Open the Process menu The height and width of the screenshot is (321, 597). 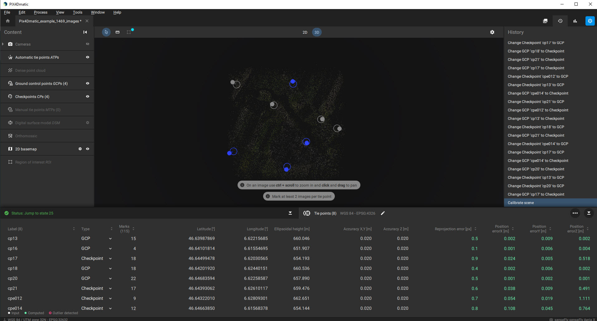(41, 12)
